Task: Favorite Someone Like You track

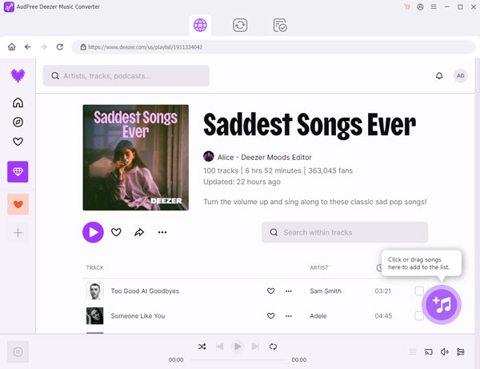Action: (x=270, y=315)
